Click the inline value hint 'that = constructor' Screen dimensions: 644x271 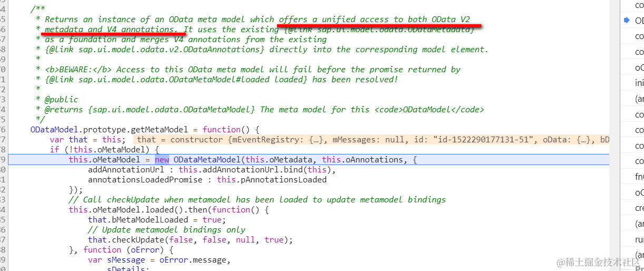click(180, 139)
